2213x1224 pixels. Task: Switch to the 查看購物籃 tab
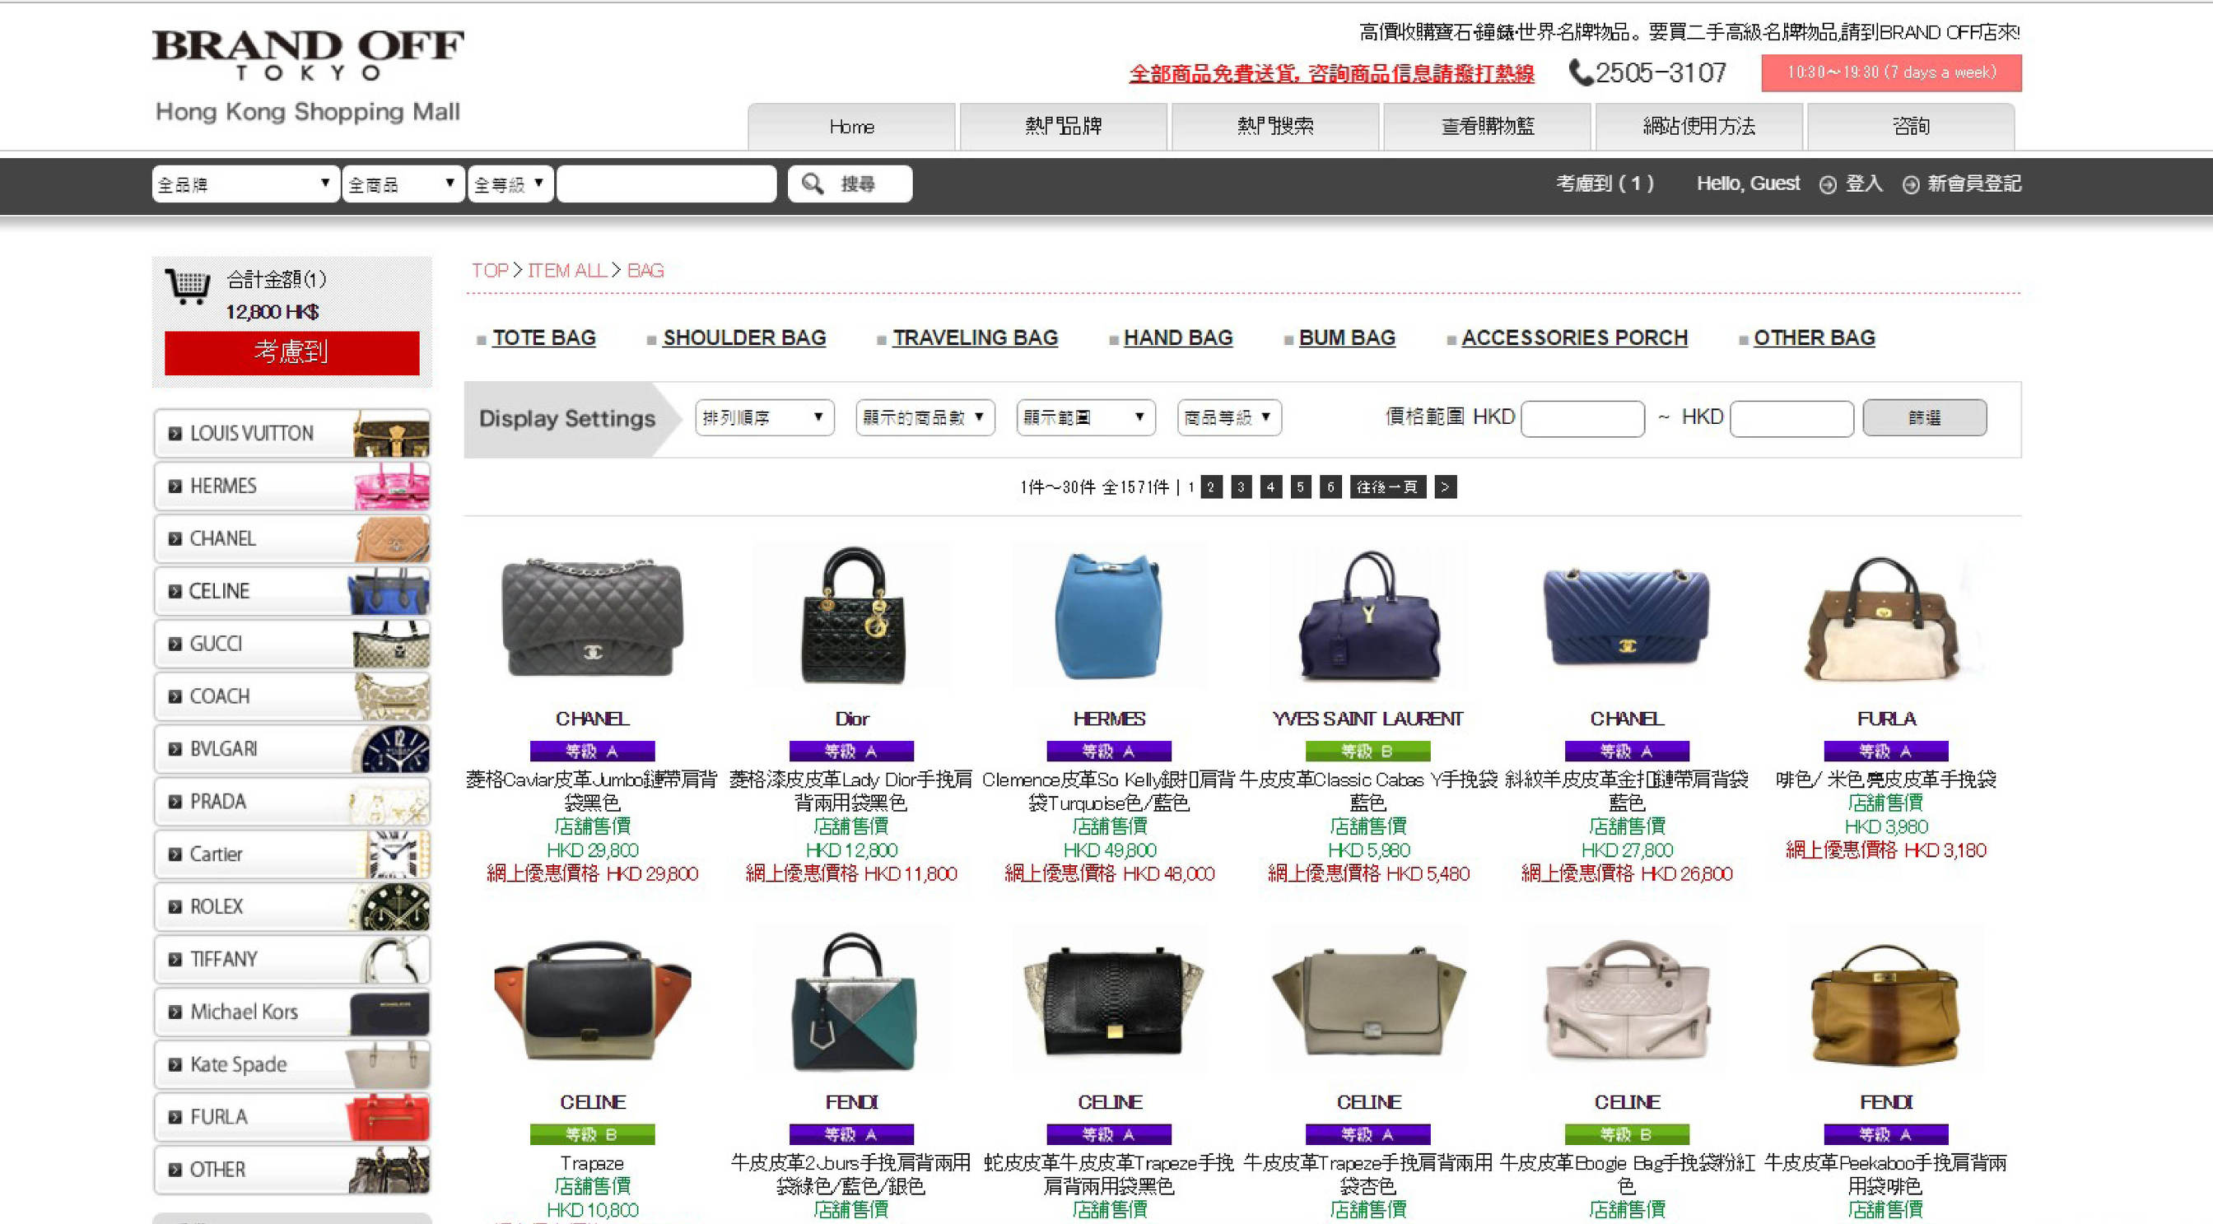pos(1487,126)
